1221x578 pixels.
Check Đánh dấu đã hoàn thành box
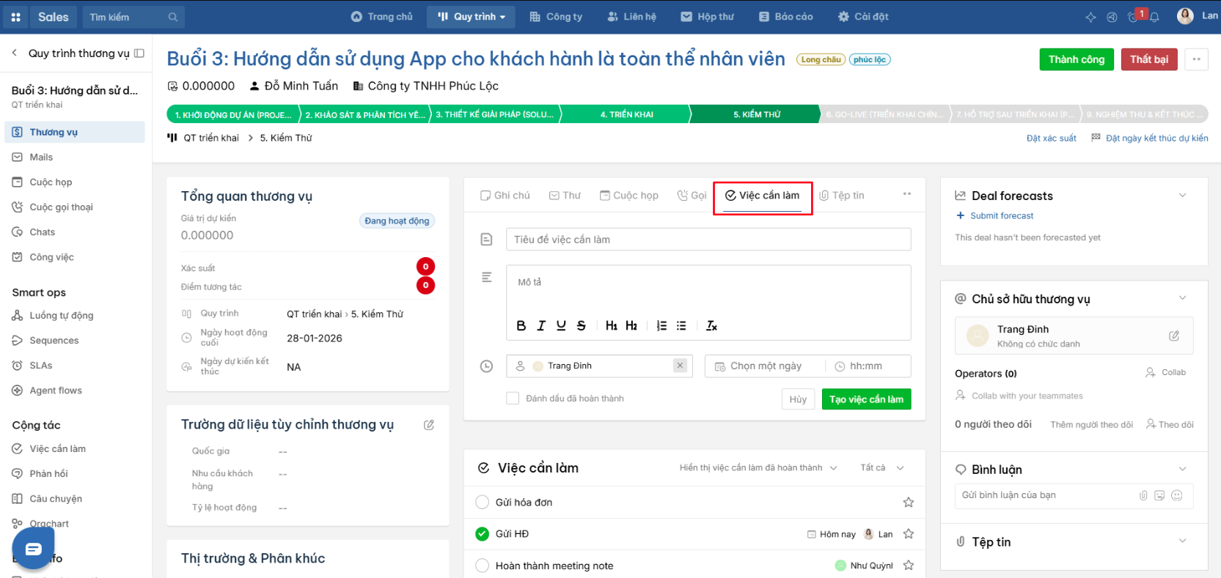513,399
